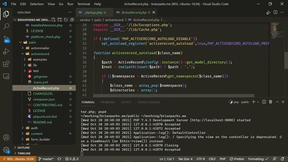The width and height of the screenshot is (288, 162).
Task: Collapse all folders in explorer
Action: tap(72, 20)
